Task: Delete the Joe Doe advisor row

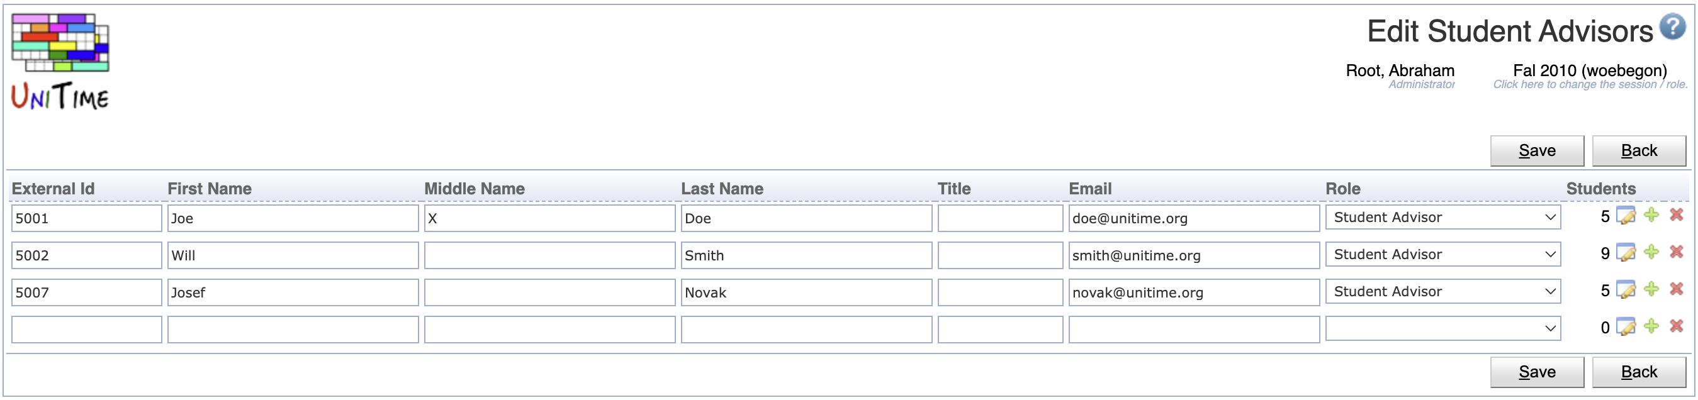Action: (1676, 216)
